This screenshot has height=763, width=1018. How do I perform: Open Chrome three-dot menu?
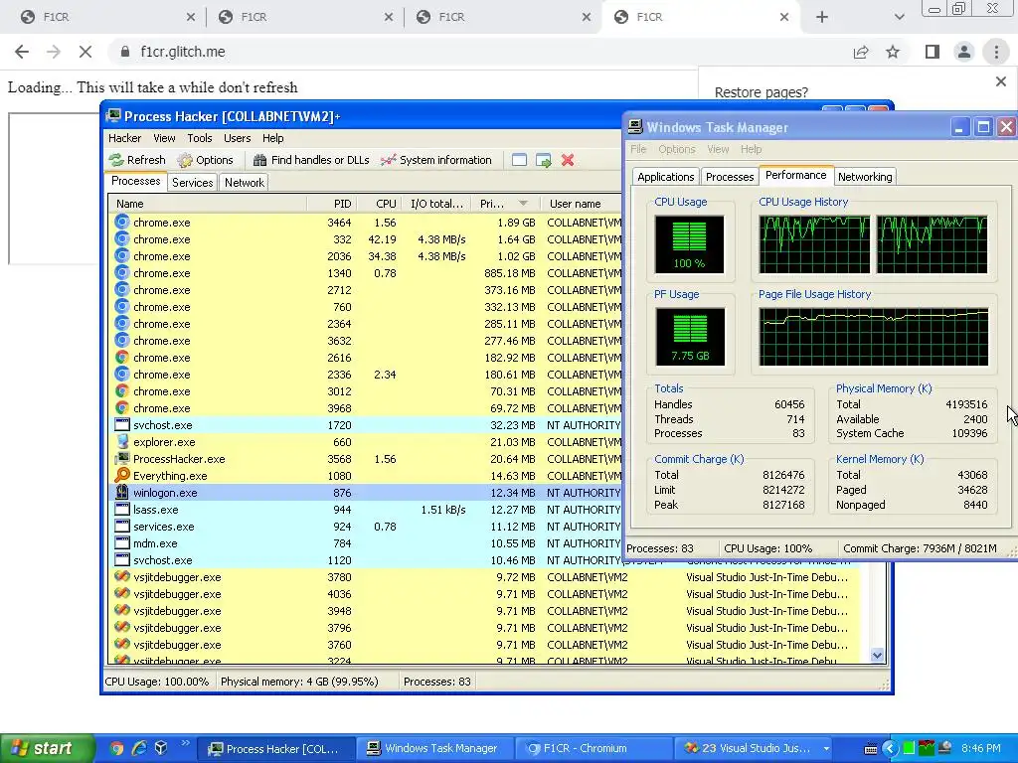click(996, 52)
